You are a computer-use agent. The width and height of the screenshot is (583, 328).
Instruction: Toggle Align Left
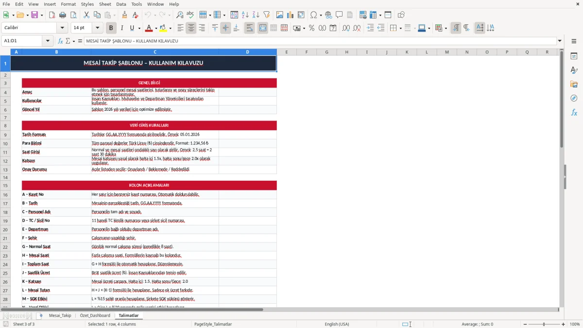pos(180,28)
